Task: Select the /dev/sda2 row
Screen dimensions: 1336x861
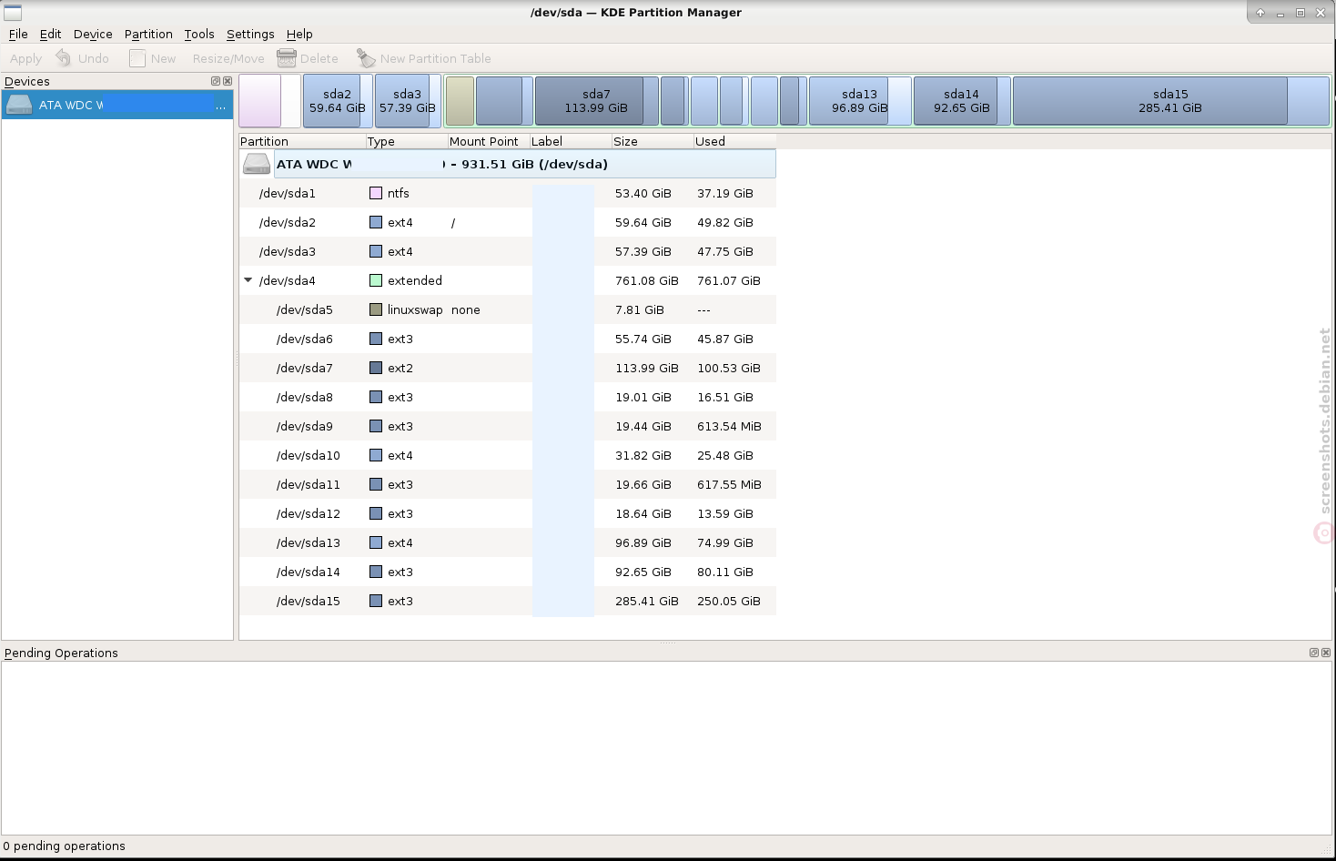Action: [x=508, y=222]
